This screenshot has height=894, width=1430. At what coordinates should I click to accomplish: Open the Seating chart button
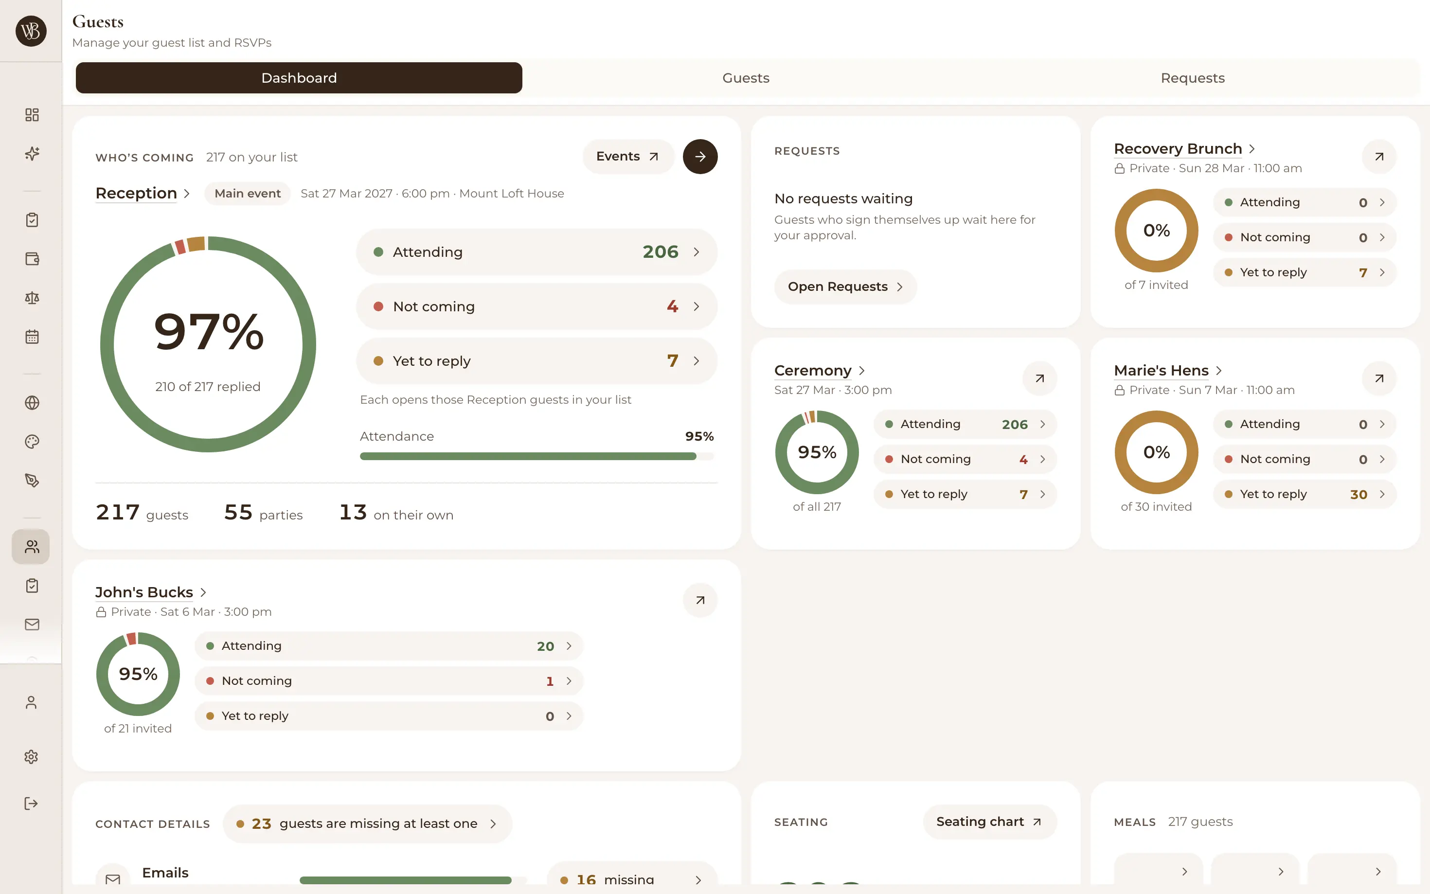click(x=990, y=822)
